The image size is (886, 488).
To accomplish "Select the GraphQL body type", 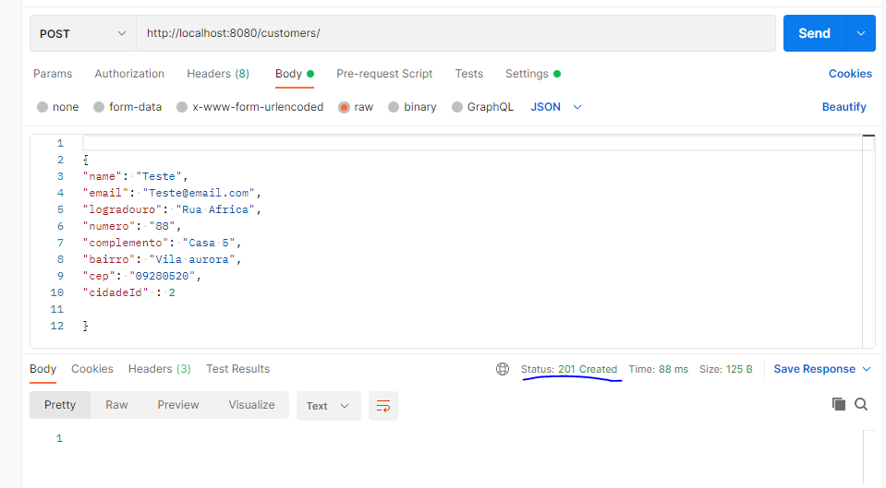I will click(482, 107).
